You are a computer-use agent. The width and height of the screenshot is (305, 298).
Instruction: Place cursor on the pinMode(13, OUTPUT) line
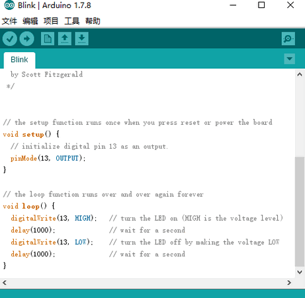click(48, 158)
